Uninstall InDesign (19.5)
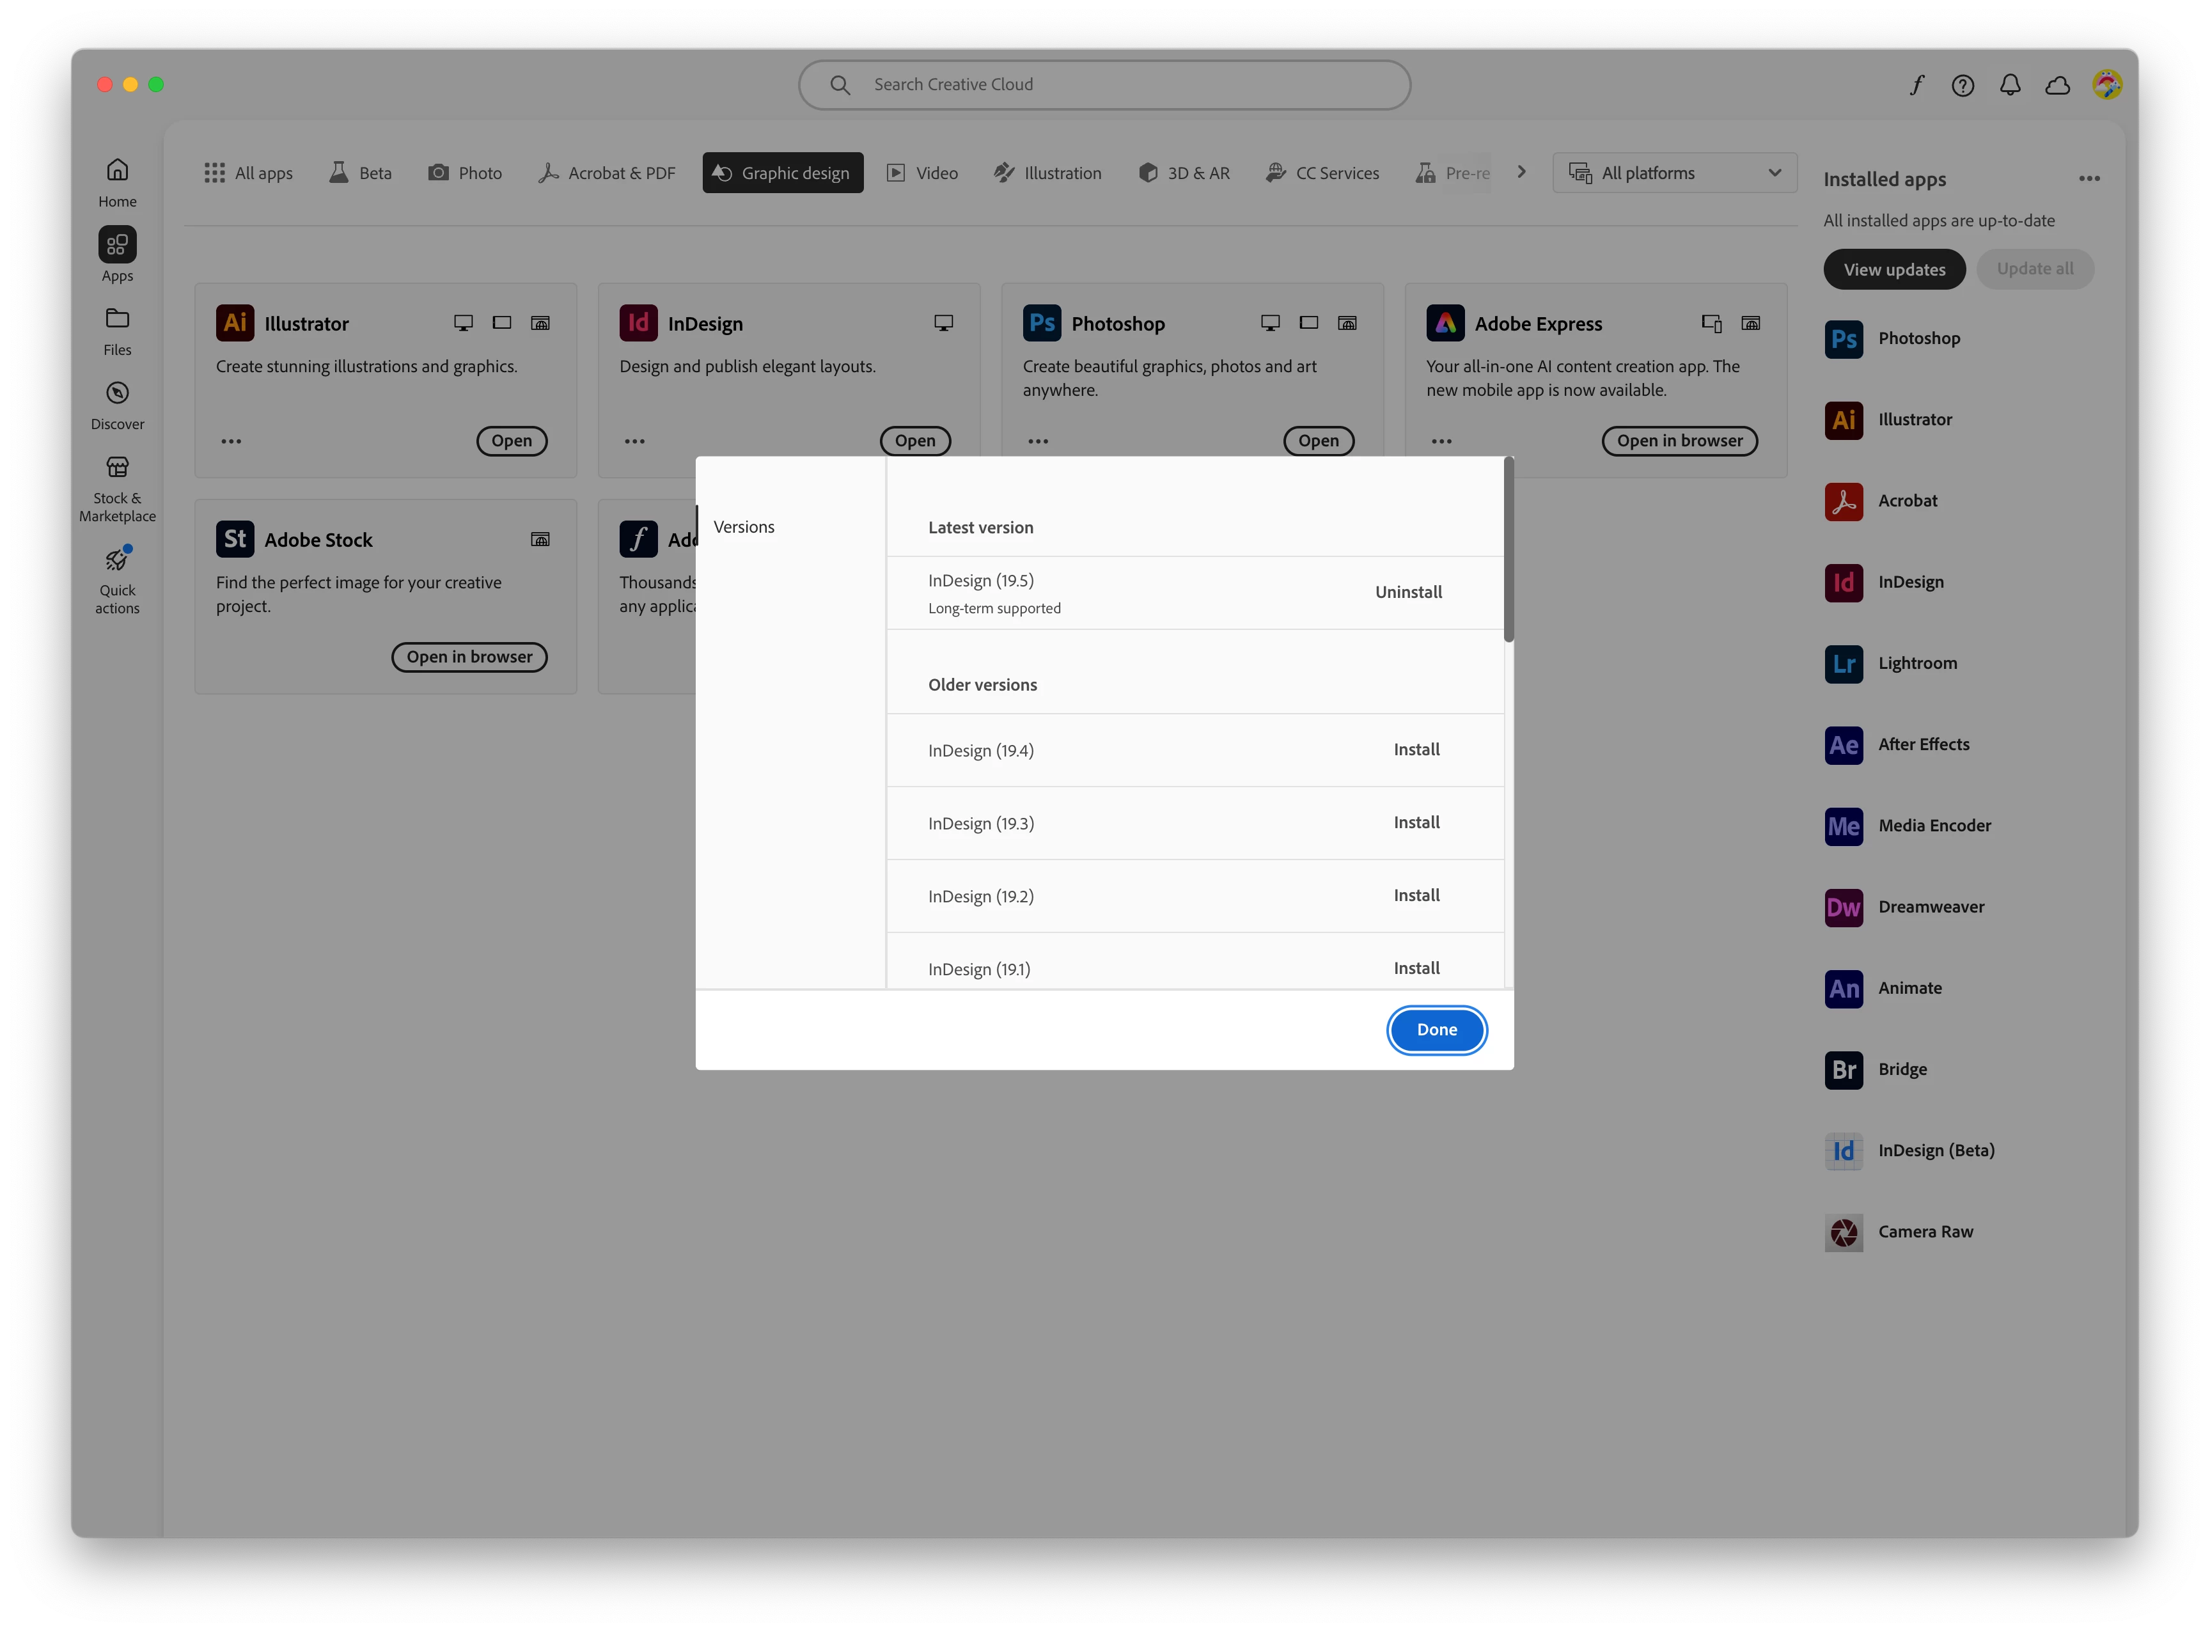The image size is (2210, 1632). click(1408, 593)
